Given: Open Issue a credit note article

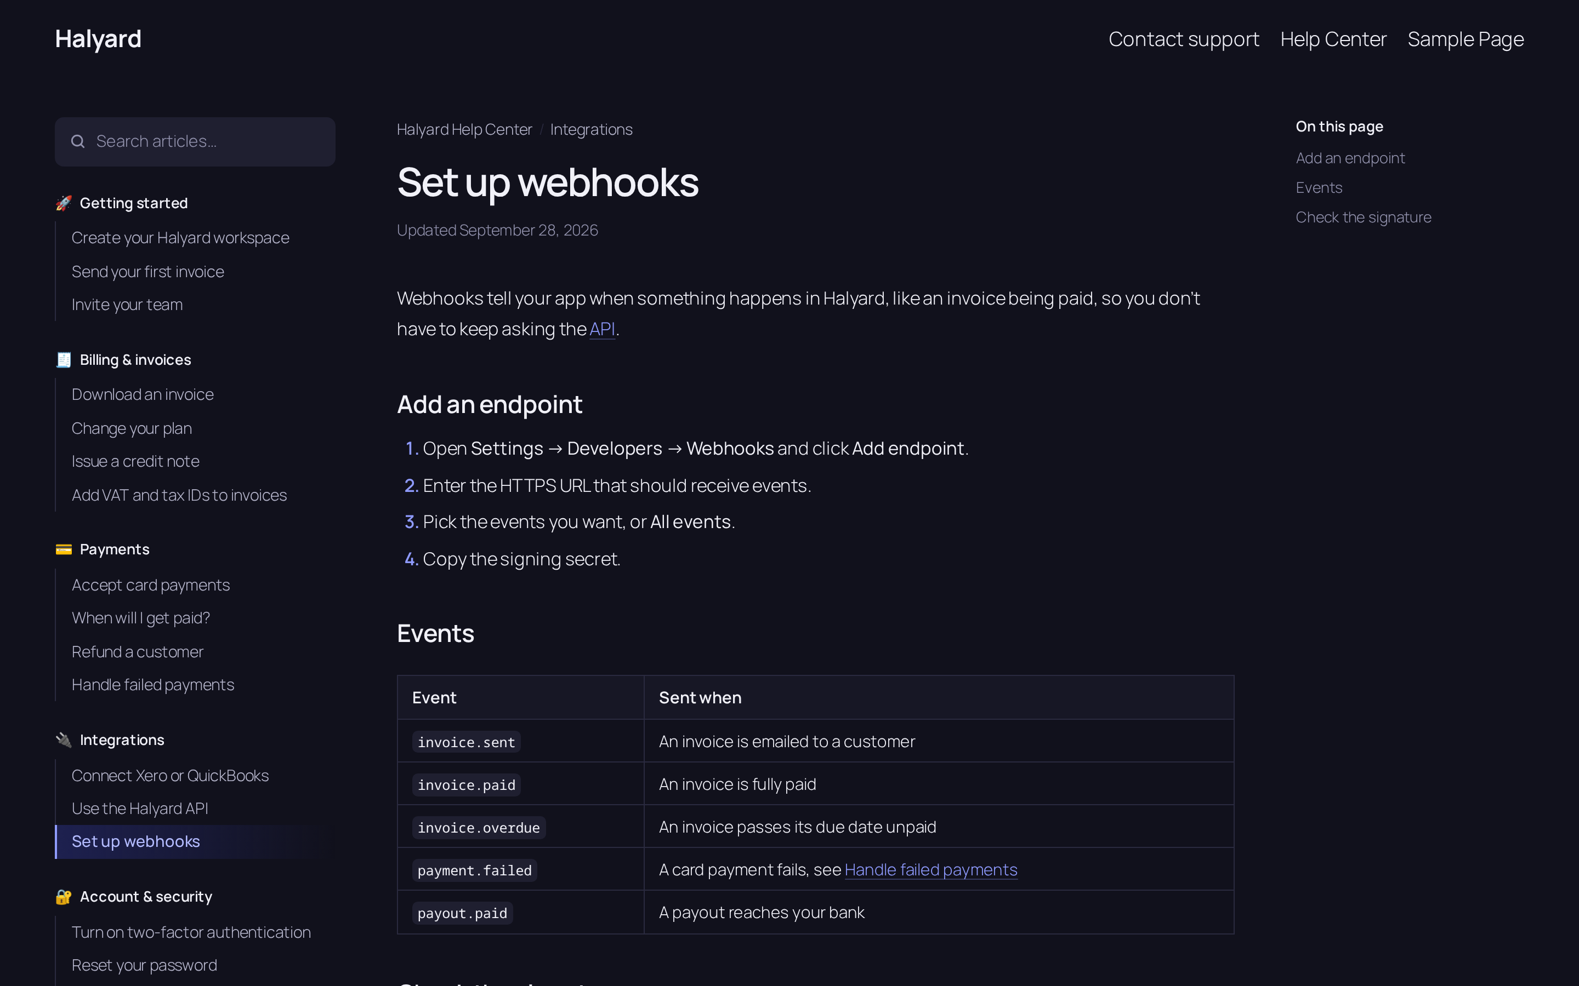Looking at the screenshot, I should tap(136, 462).
